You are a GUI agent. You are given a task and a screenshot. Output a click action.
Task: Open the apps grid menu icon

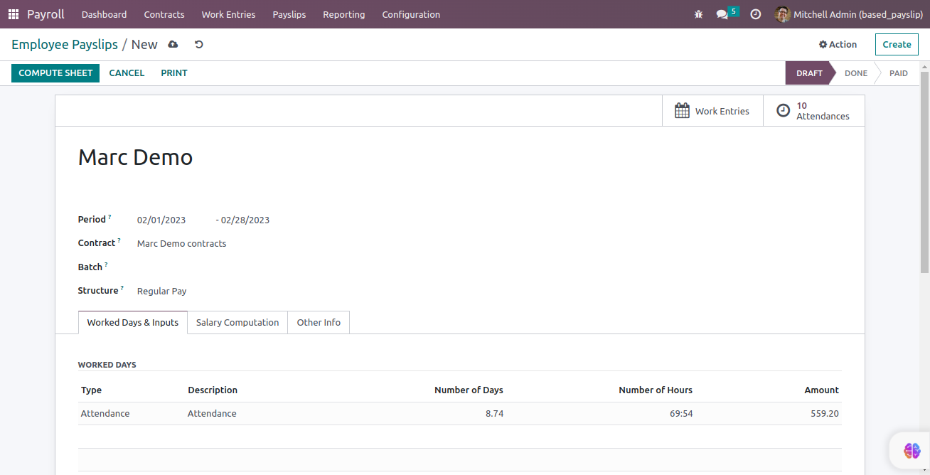14,14
